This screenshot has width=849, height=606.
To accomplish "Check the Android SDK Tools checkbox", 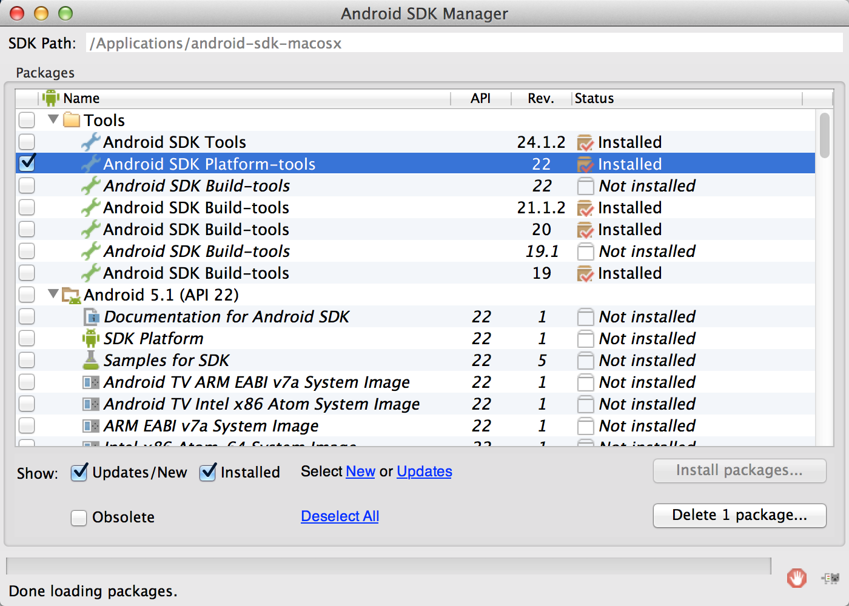I will (x=27, y=142).
